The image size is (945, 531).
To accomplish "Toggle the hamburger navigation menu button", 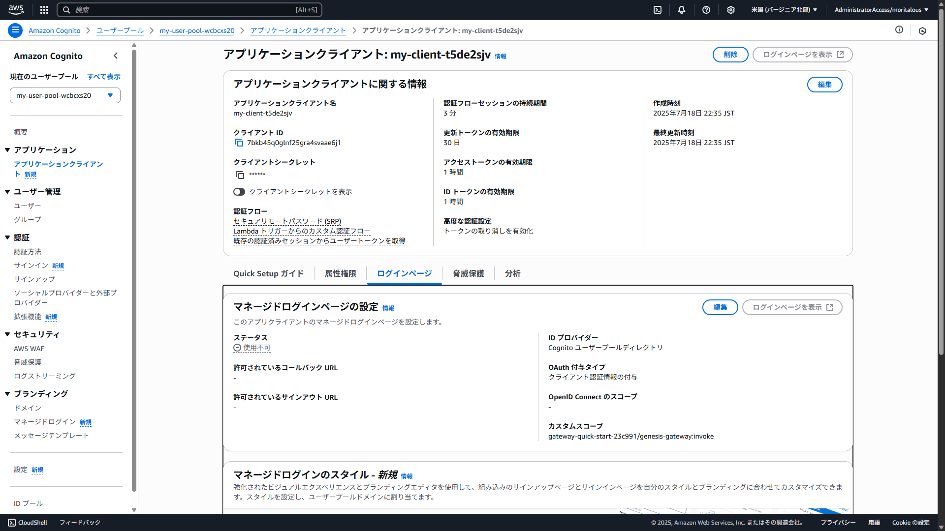I will tap(15, 30).
